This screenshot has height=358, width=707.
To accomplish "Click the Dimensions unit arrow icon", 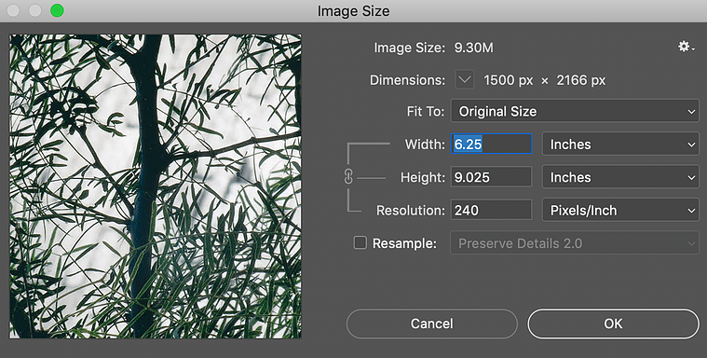I will 464,80.
